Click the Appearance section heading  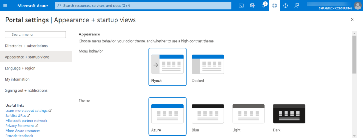pos(89,34)
